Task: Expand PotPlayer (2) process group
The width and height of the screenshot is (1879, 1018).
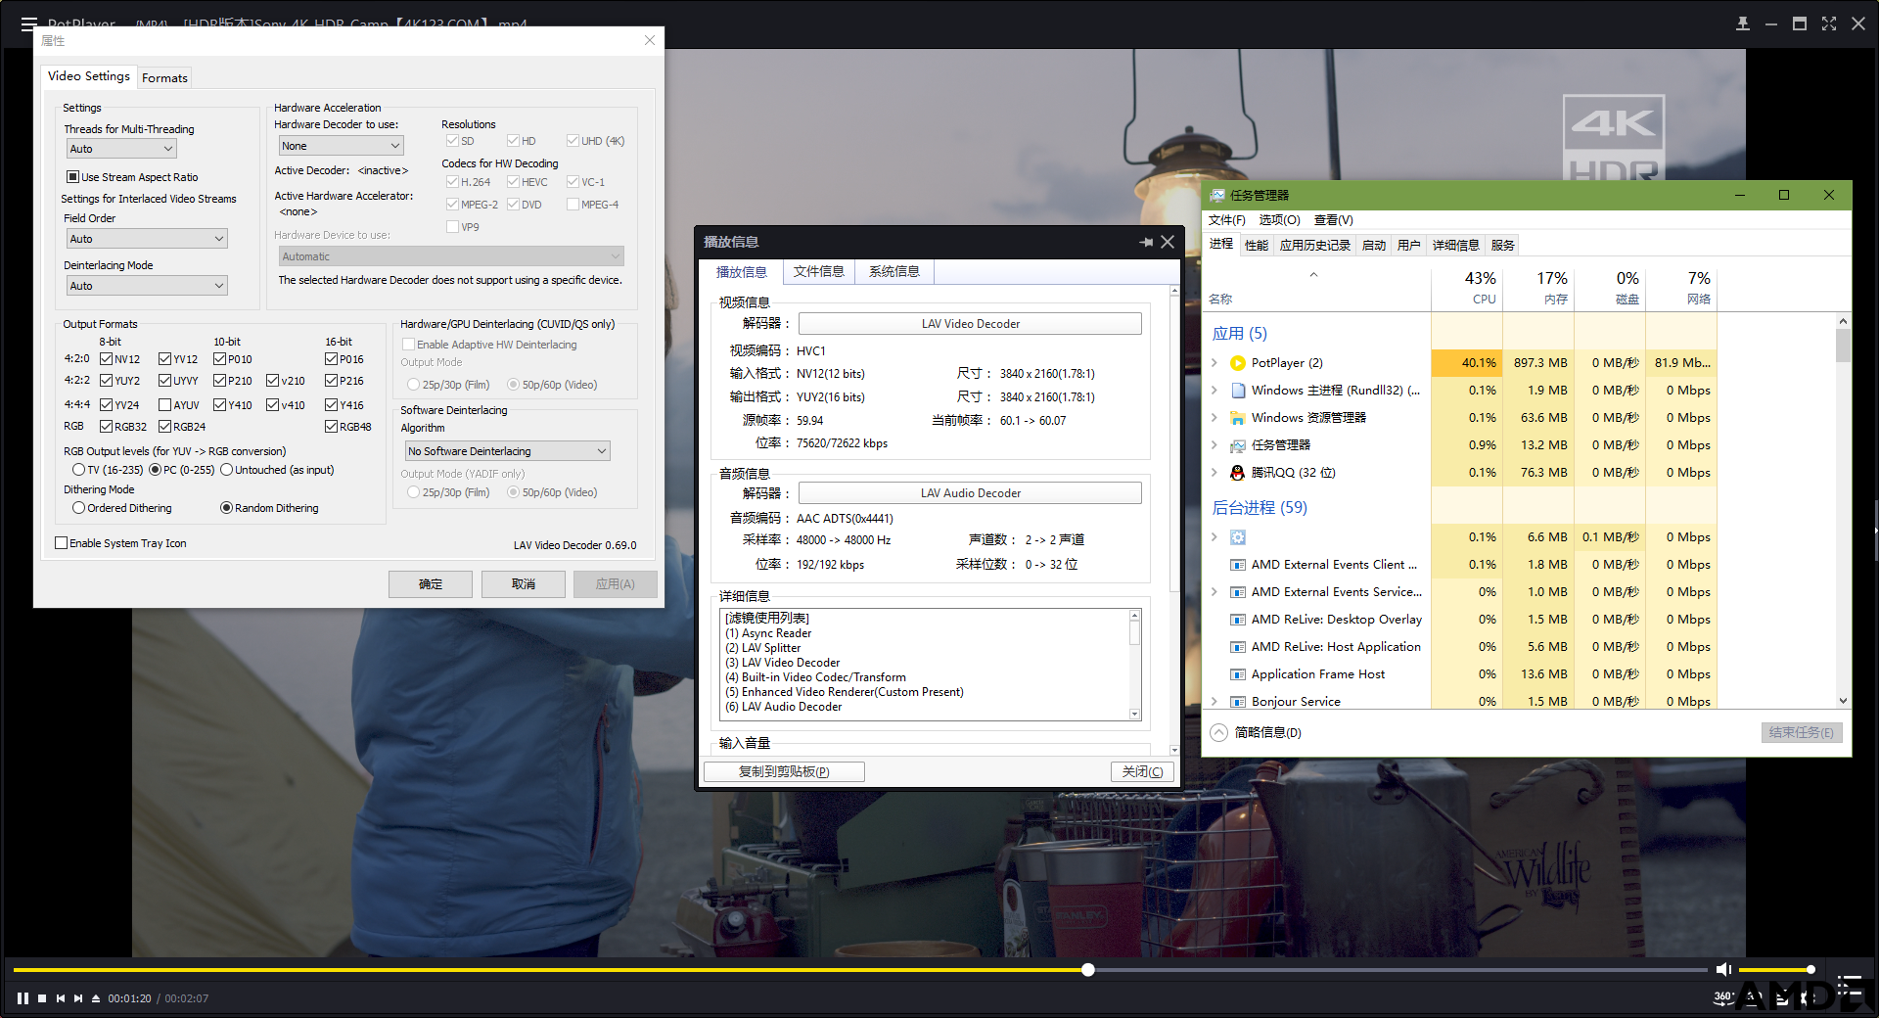Action: [1214, 363]
